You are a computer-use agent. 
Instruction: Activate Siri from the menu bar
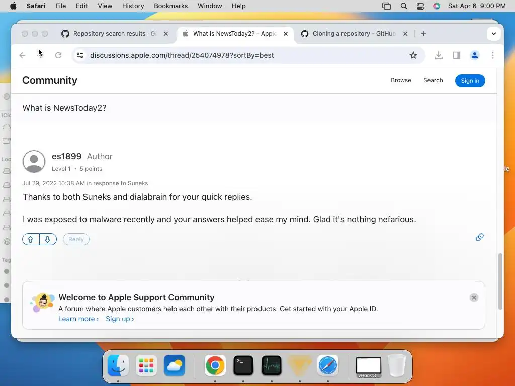pyautogui.click(x=436, y=6)
